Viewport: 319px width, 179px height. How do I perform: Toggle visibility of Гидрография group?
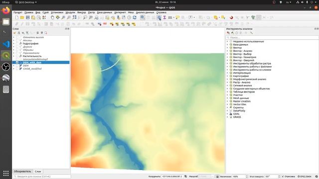[x=17, y=44]
